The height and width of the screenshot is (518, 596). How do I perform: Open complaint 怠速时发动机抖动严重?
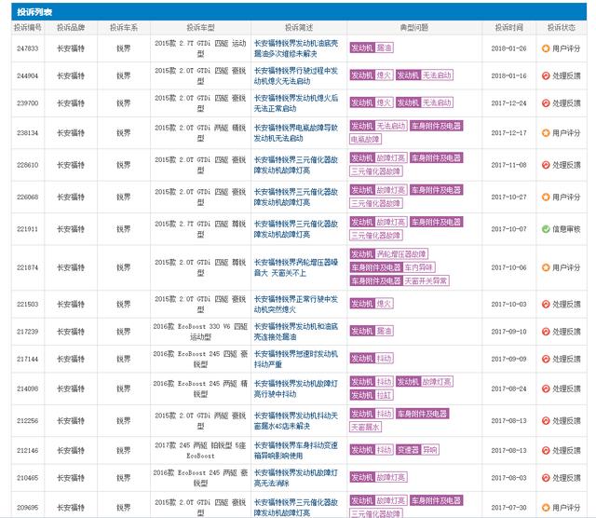tap(296, 359)
